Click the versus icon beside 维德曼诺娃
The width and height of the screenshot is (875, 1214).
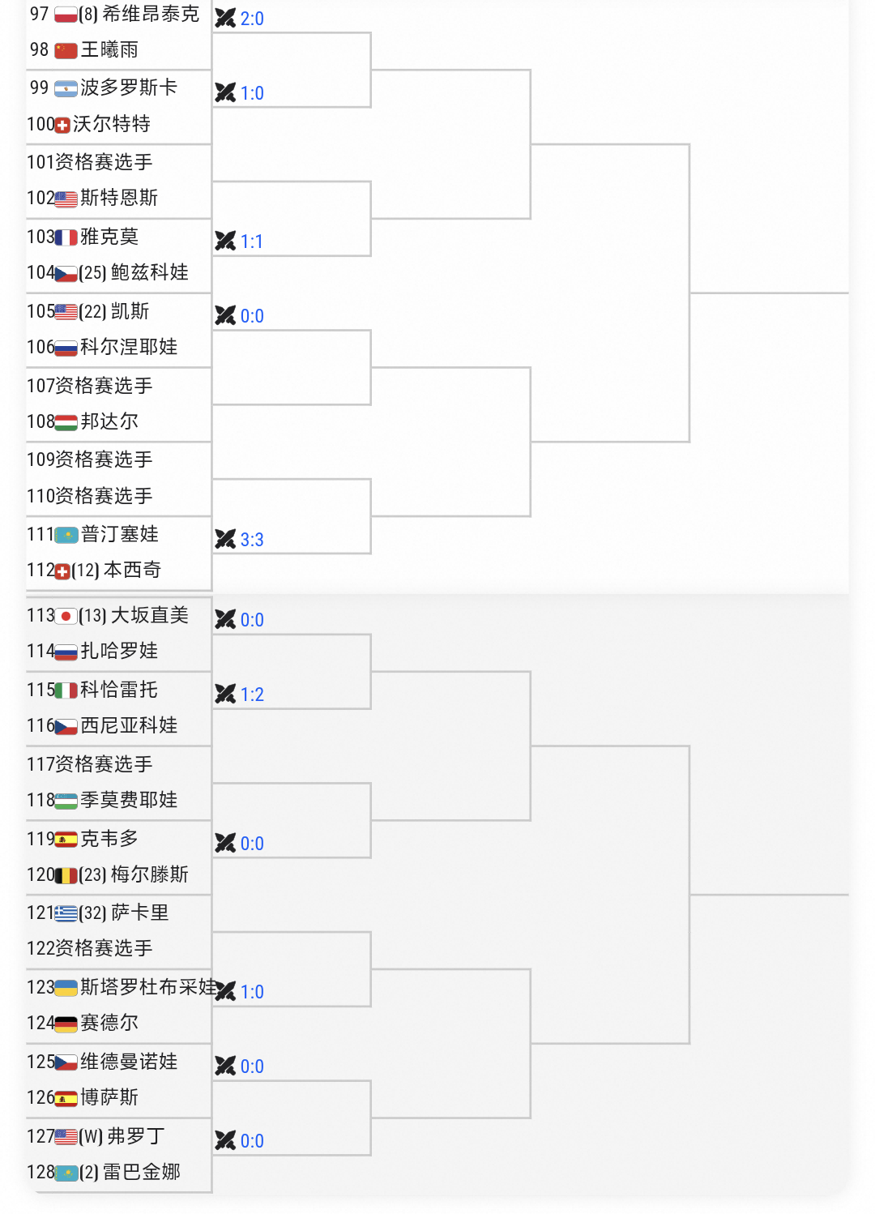[x=225, y=1066]
